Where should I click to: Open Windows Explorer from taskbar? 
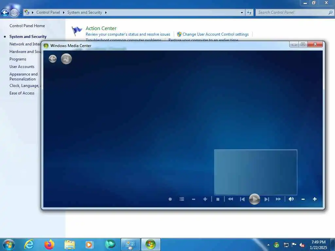pos(70,244)
